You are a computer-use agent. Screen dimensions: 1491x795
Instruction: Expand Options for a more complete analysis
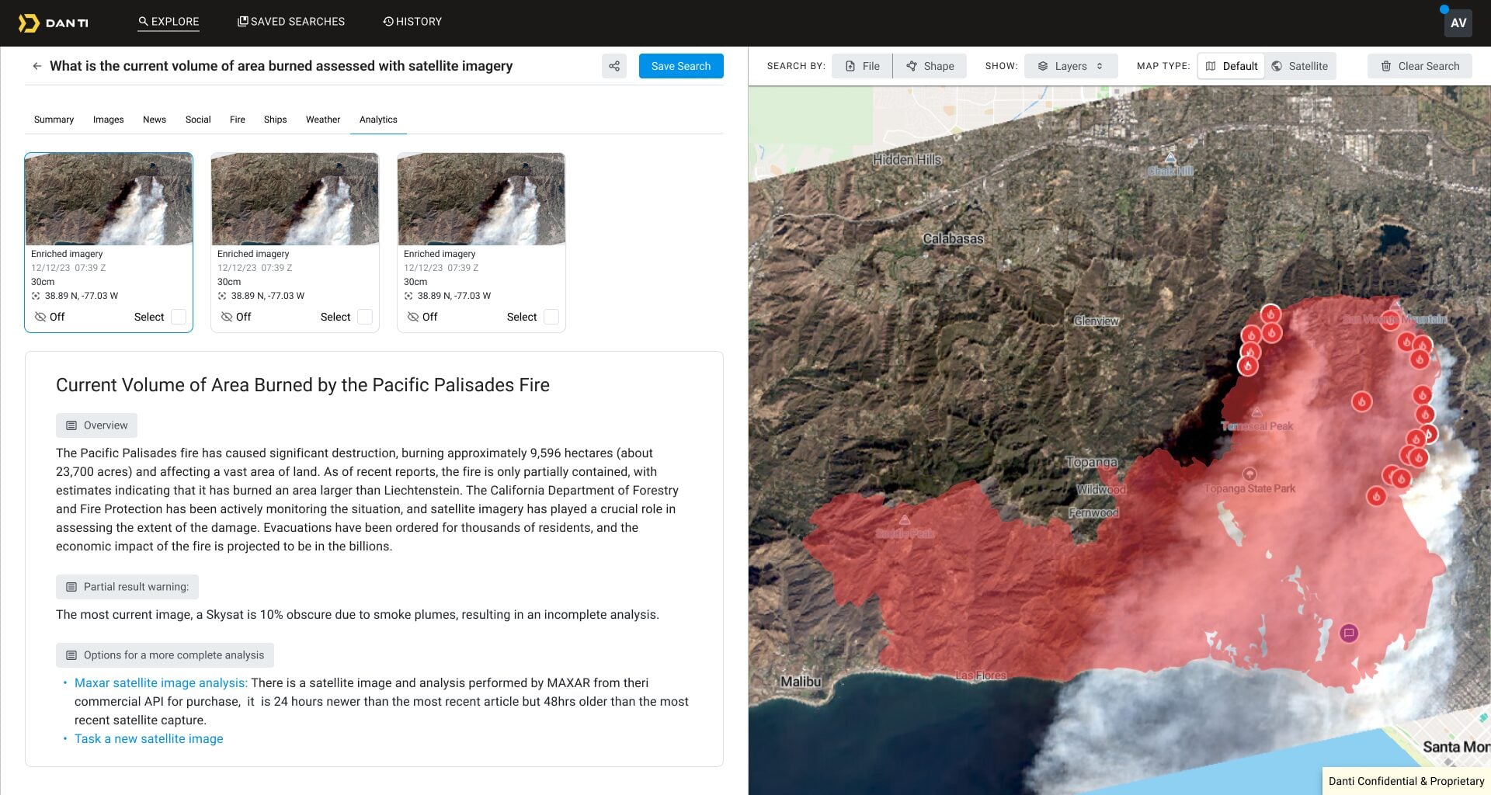165,655
